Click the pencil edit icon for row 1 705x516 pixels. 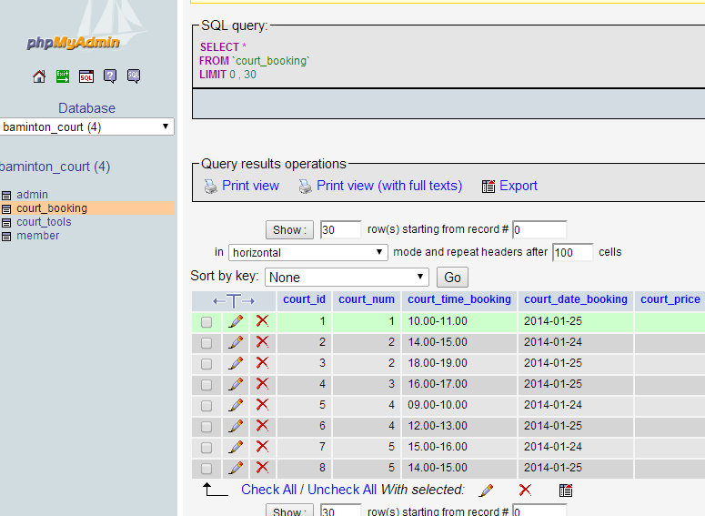coord(236,321)
